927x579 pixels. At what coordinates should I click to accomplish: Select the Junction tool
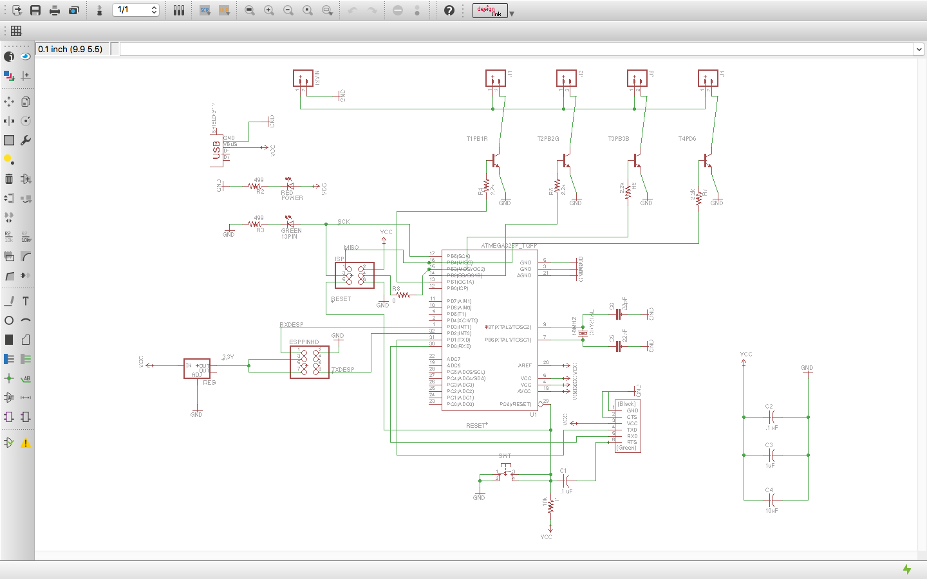[x=9, y=378]
